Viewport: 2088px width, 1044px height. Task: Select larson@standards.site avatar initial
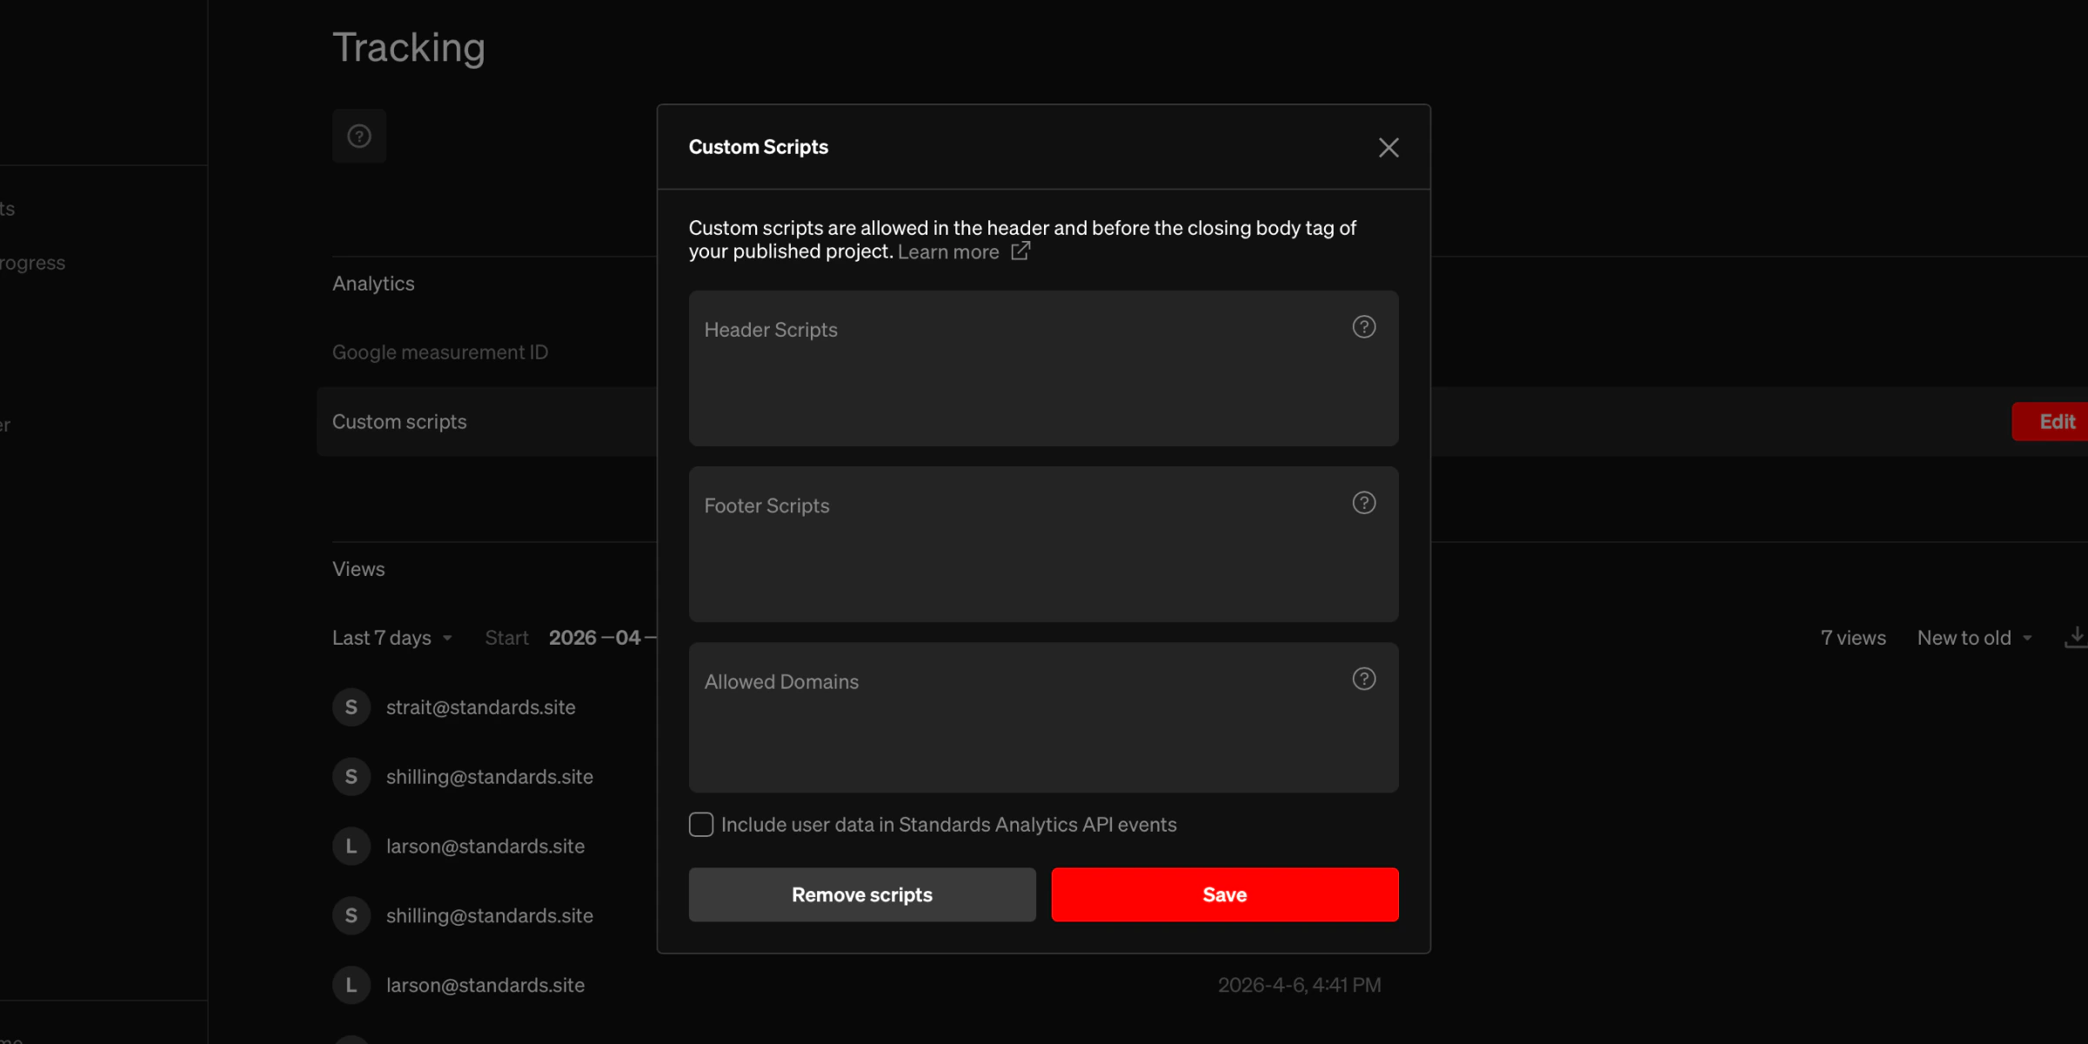pyautogui.click(x=351, y=846)
